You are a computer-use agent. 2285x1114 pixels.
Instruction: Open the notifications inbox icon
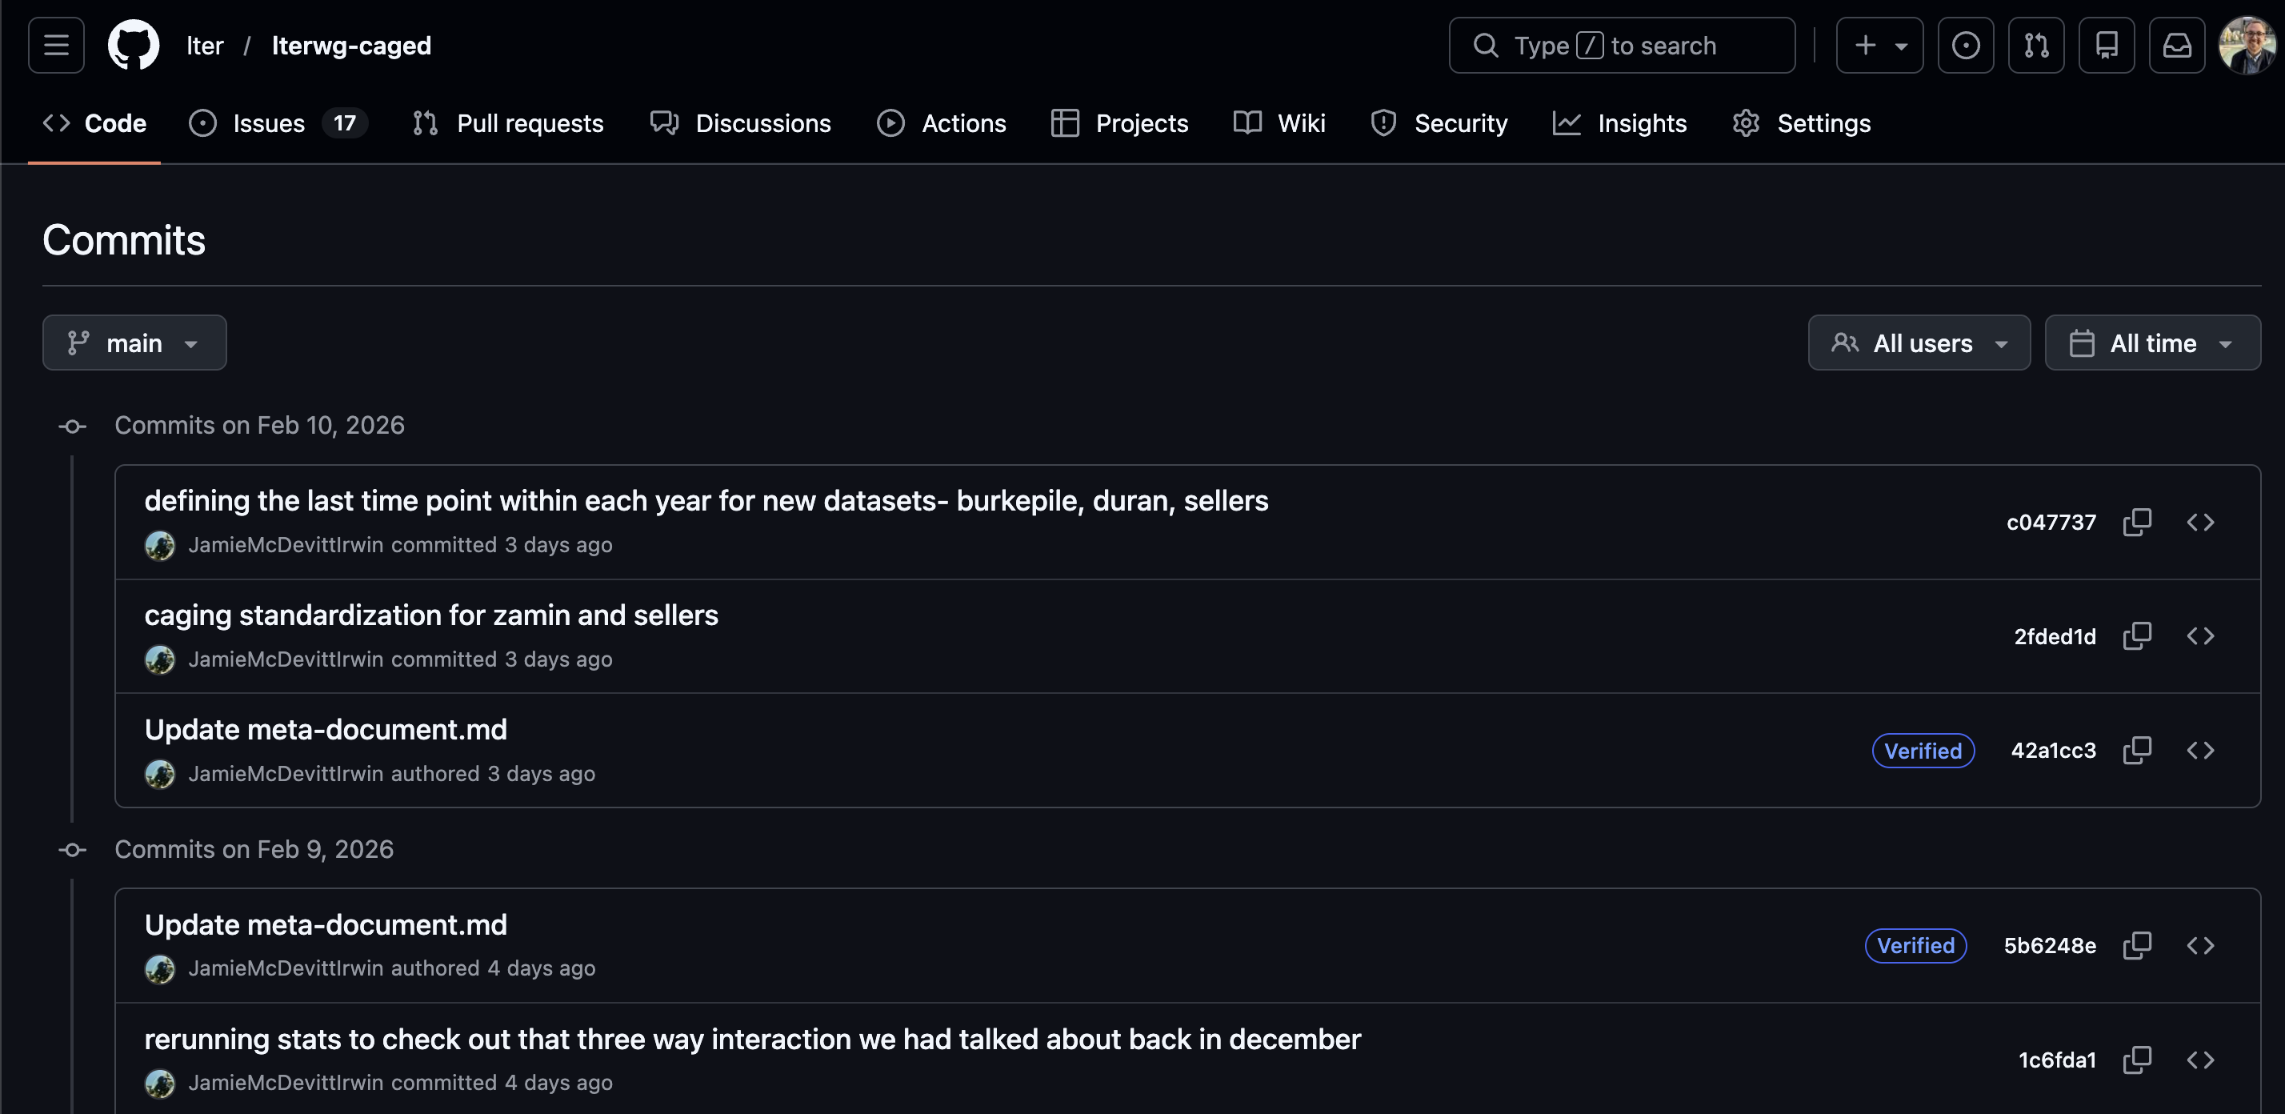click(2177, 46)
